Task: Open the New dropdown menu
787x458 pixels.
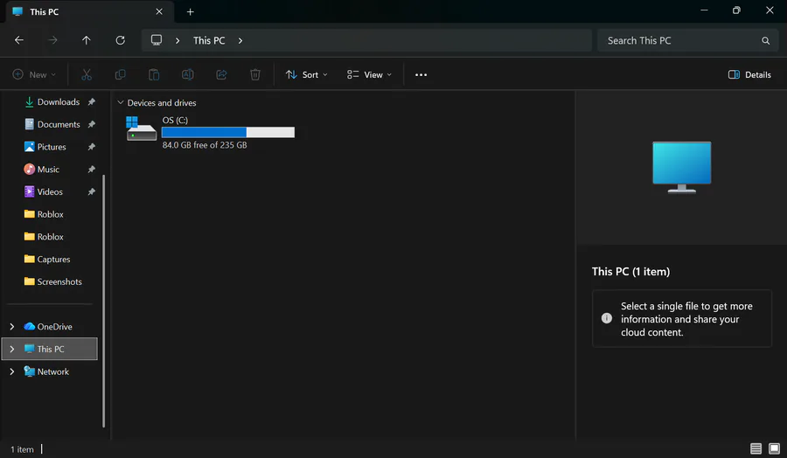Action: pos(34,75)
